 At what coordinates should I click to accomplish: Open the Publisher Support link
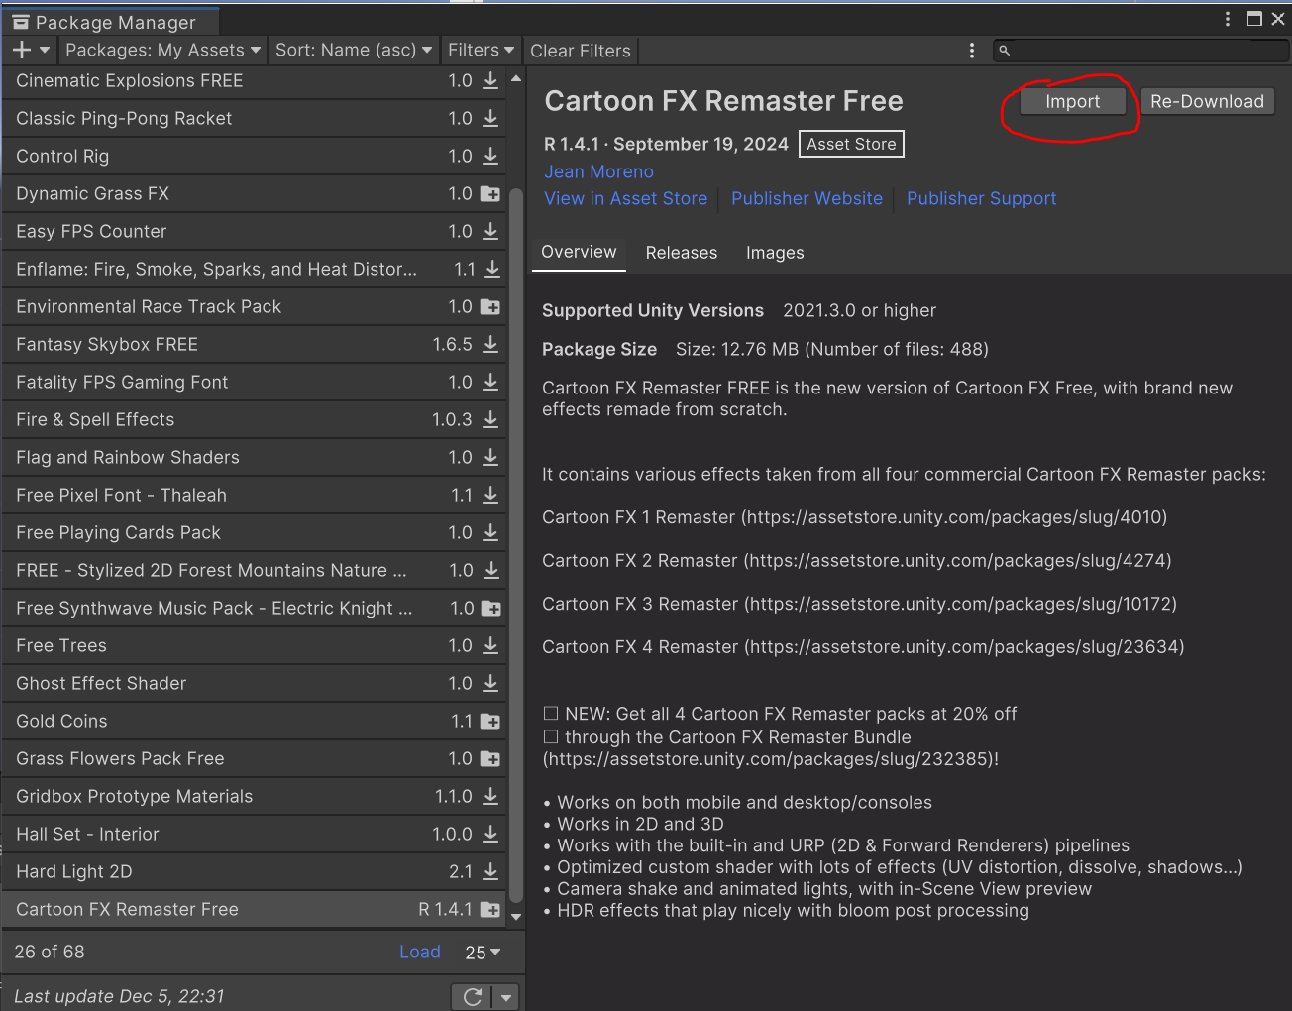[x=981, y=198]
